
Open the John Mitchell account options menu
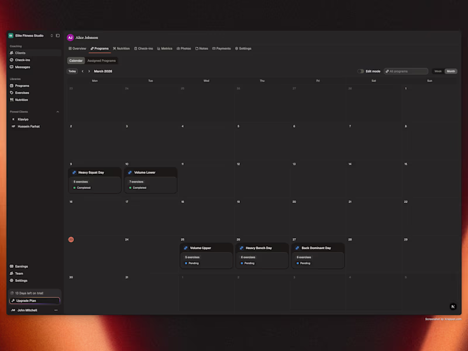click(x=56, y=310)
